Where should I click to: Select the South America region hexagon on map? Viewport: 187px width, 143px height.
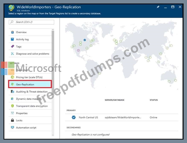[x=100, y=74]
